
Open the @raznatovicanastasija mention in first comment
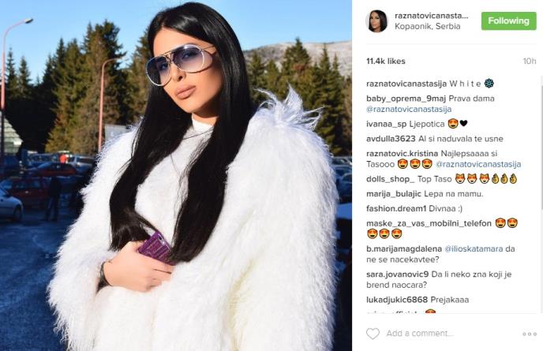point(409,110)
